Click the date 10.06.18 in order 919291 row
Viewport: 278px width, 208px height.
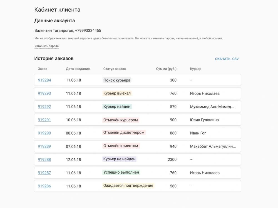[x=73, y=120]
